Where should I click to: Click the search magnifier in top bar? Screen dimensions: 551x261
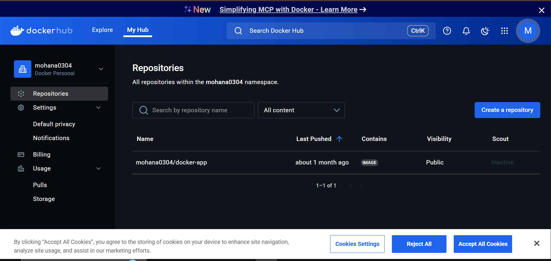[238, 31]
